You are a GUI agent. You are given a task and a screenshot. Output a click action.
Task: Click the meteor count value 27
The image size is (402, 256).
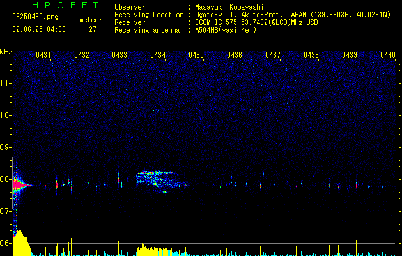click(93, 29)
